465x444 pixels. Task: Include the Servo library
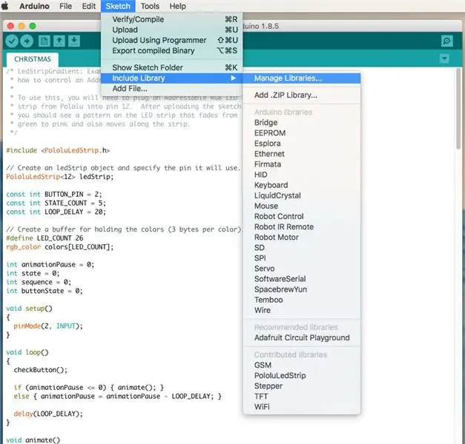301,269
